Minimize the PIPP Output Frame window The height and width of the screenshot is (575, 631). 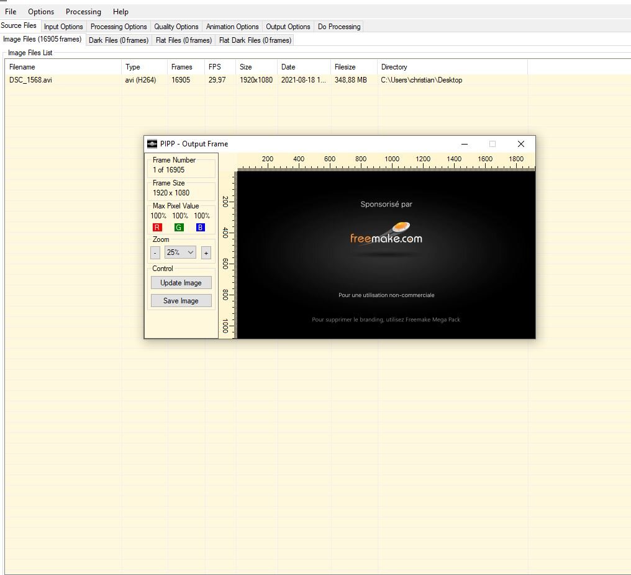click(x=465, y=144)
